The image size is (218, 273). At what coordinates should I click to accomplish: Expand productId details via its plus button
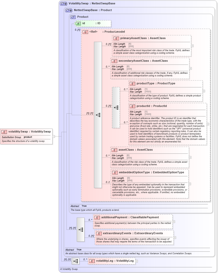point(208,124)
